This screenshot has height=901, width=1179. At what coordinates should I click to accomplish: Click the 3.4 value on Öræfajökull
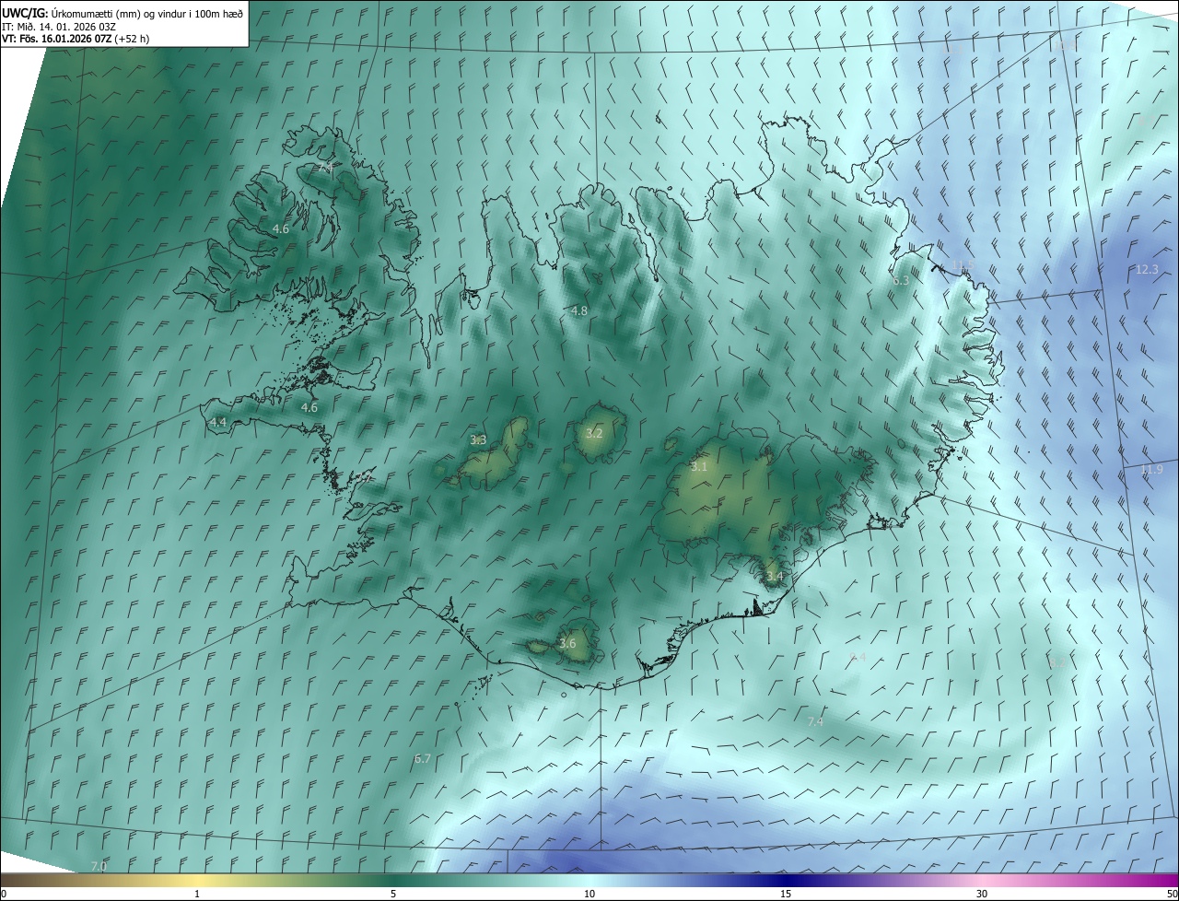coord(775,577)
